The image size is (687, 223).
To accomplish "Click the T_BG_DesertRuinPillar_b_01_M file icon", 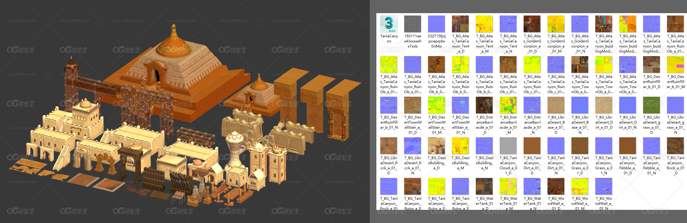I will point(675,65).
